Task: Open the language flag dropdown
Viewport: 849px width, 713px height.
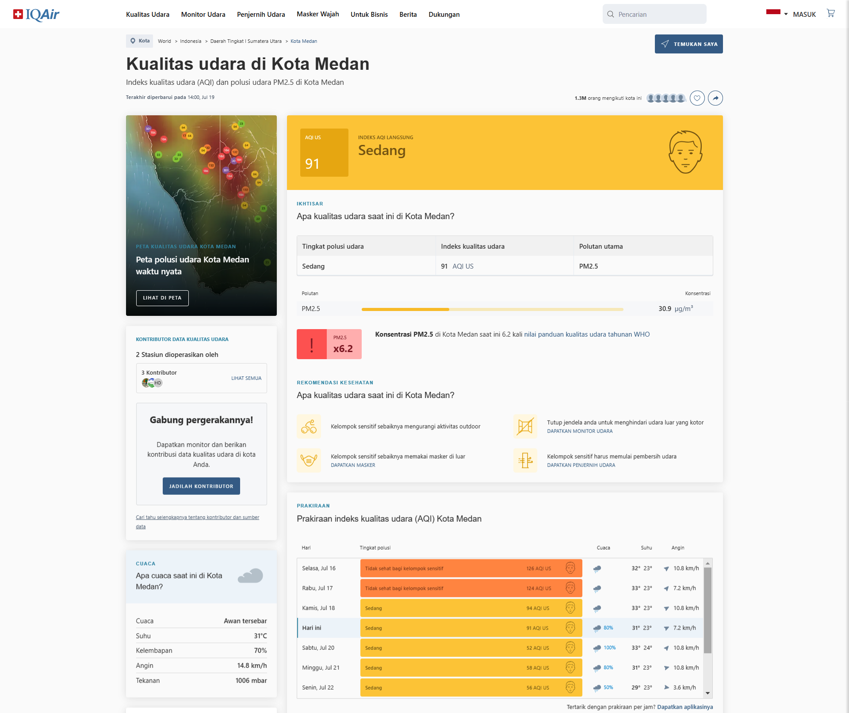Action: [777, 13]
